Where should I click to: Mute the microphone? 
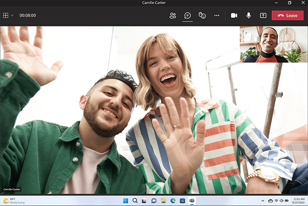(249, 15)
